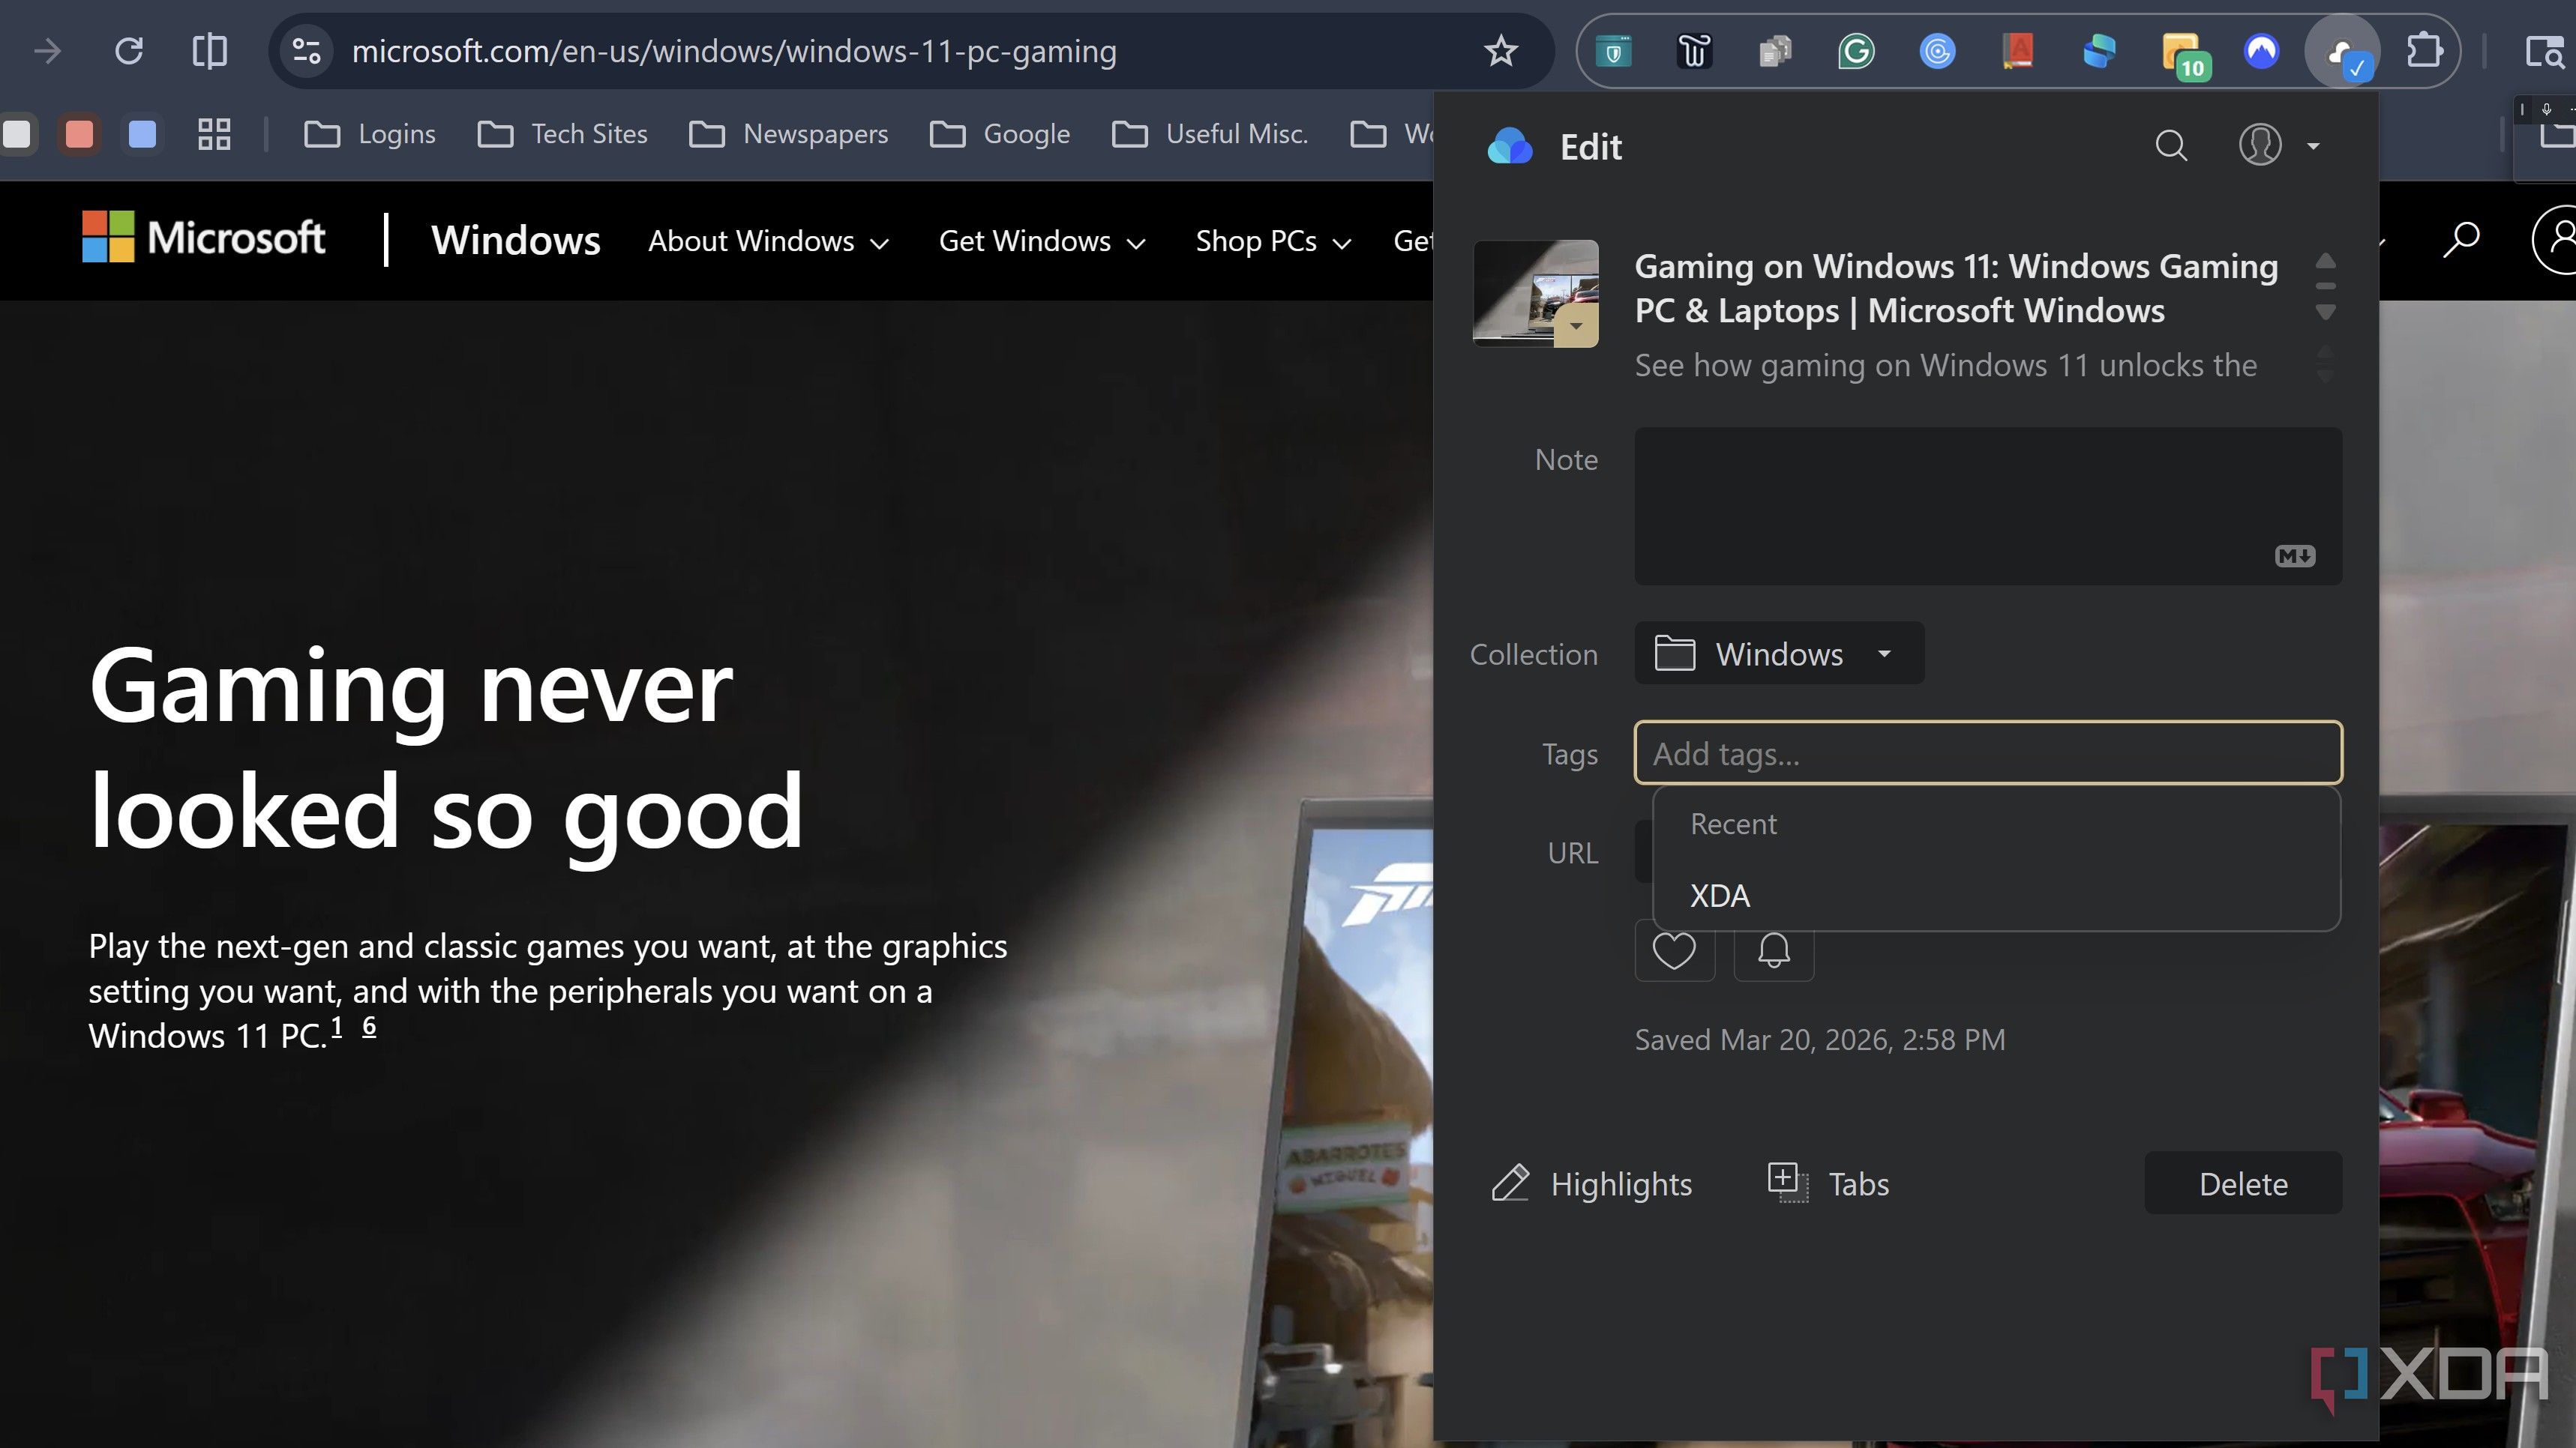Click the title field resize arrows
Screen dimensions: 2576x1448
click(2325, 287)
